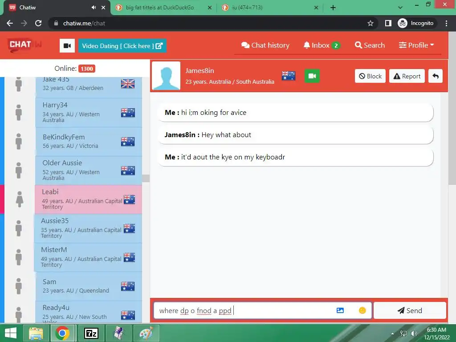This screenshot has width=456, height=342.
Task: Click the Australian flag on Sam's row
Action: tap(128, 286)
